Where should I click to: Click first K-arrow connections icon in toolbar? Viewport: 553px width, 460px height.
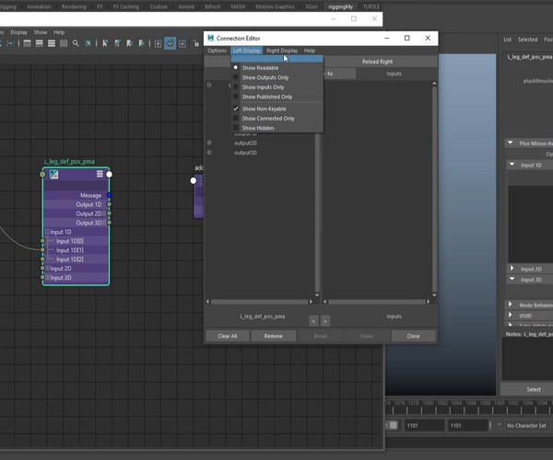pos(105,43)
